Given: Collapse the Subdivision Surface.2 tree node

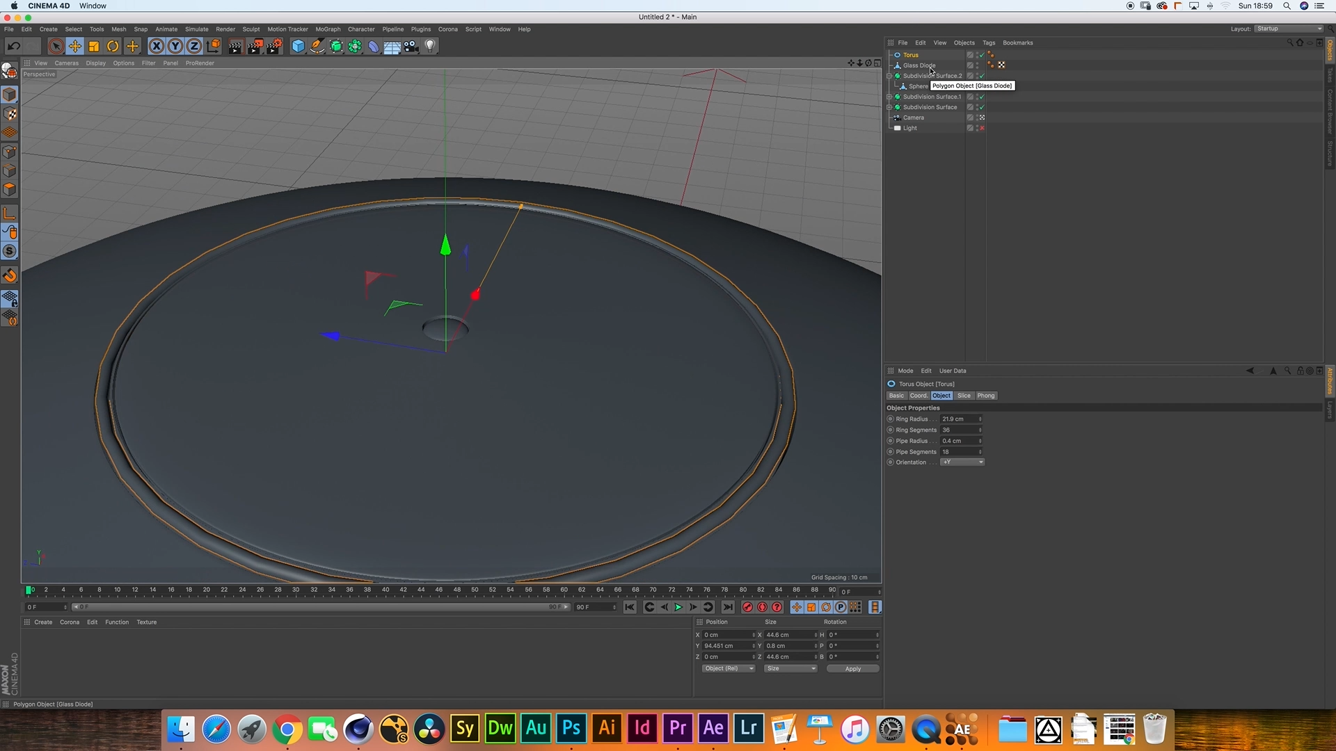Looking at the screenshot, I should 889,76.
